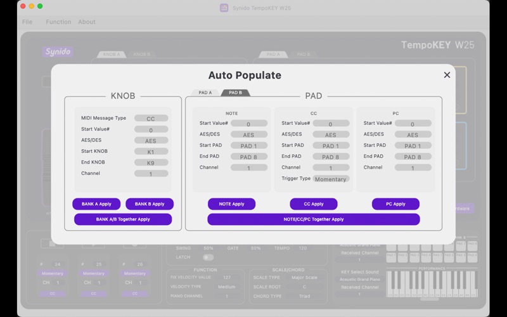Screen dimensions: 507x317
Task: Click the performance piano keyboard thumbnail
Action: click(x=432, y=284)
